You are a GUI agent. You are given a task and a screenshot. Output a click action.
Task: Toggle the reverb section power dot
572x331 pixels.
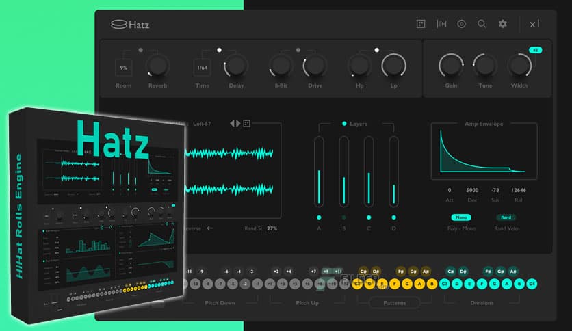(x=141, y=50)
